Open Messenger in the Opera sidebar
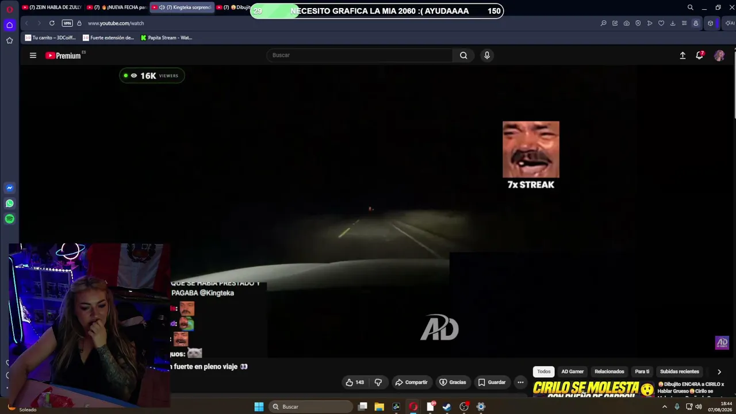 coord(9,188)
